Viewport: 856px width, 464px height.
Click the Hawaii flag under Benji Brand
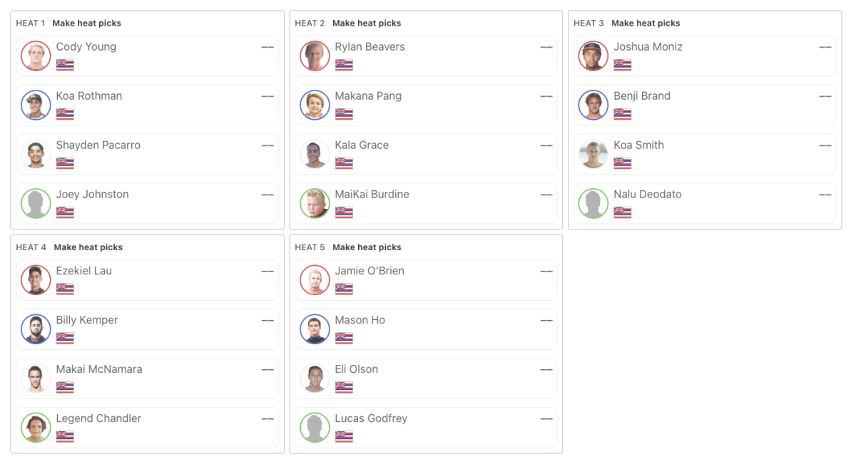click(623, 114)
